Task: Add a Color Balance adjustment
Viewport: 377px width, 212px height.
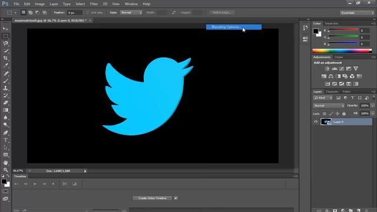Action: (x=331, y=76)
